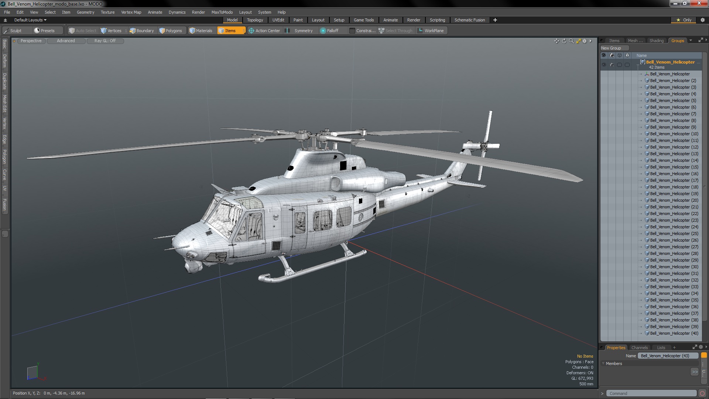Switch to the Schematic Fusion tab
This screenshot has height=399, width=709.
point(470,20)
